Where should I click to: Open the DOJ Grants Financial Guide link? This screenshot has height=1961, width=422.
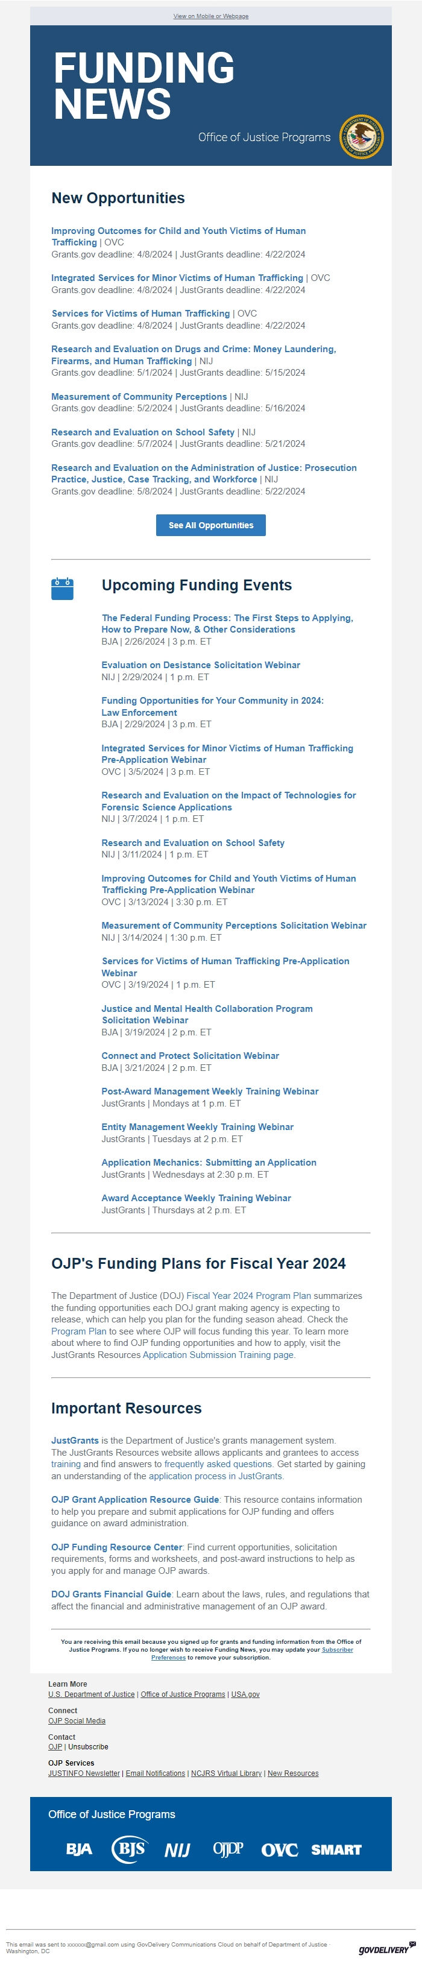[111, 1594]
